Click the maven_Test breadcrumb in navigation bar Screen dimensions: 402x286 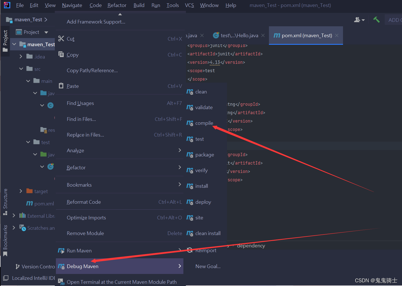[x=28, y=20]
